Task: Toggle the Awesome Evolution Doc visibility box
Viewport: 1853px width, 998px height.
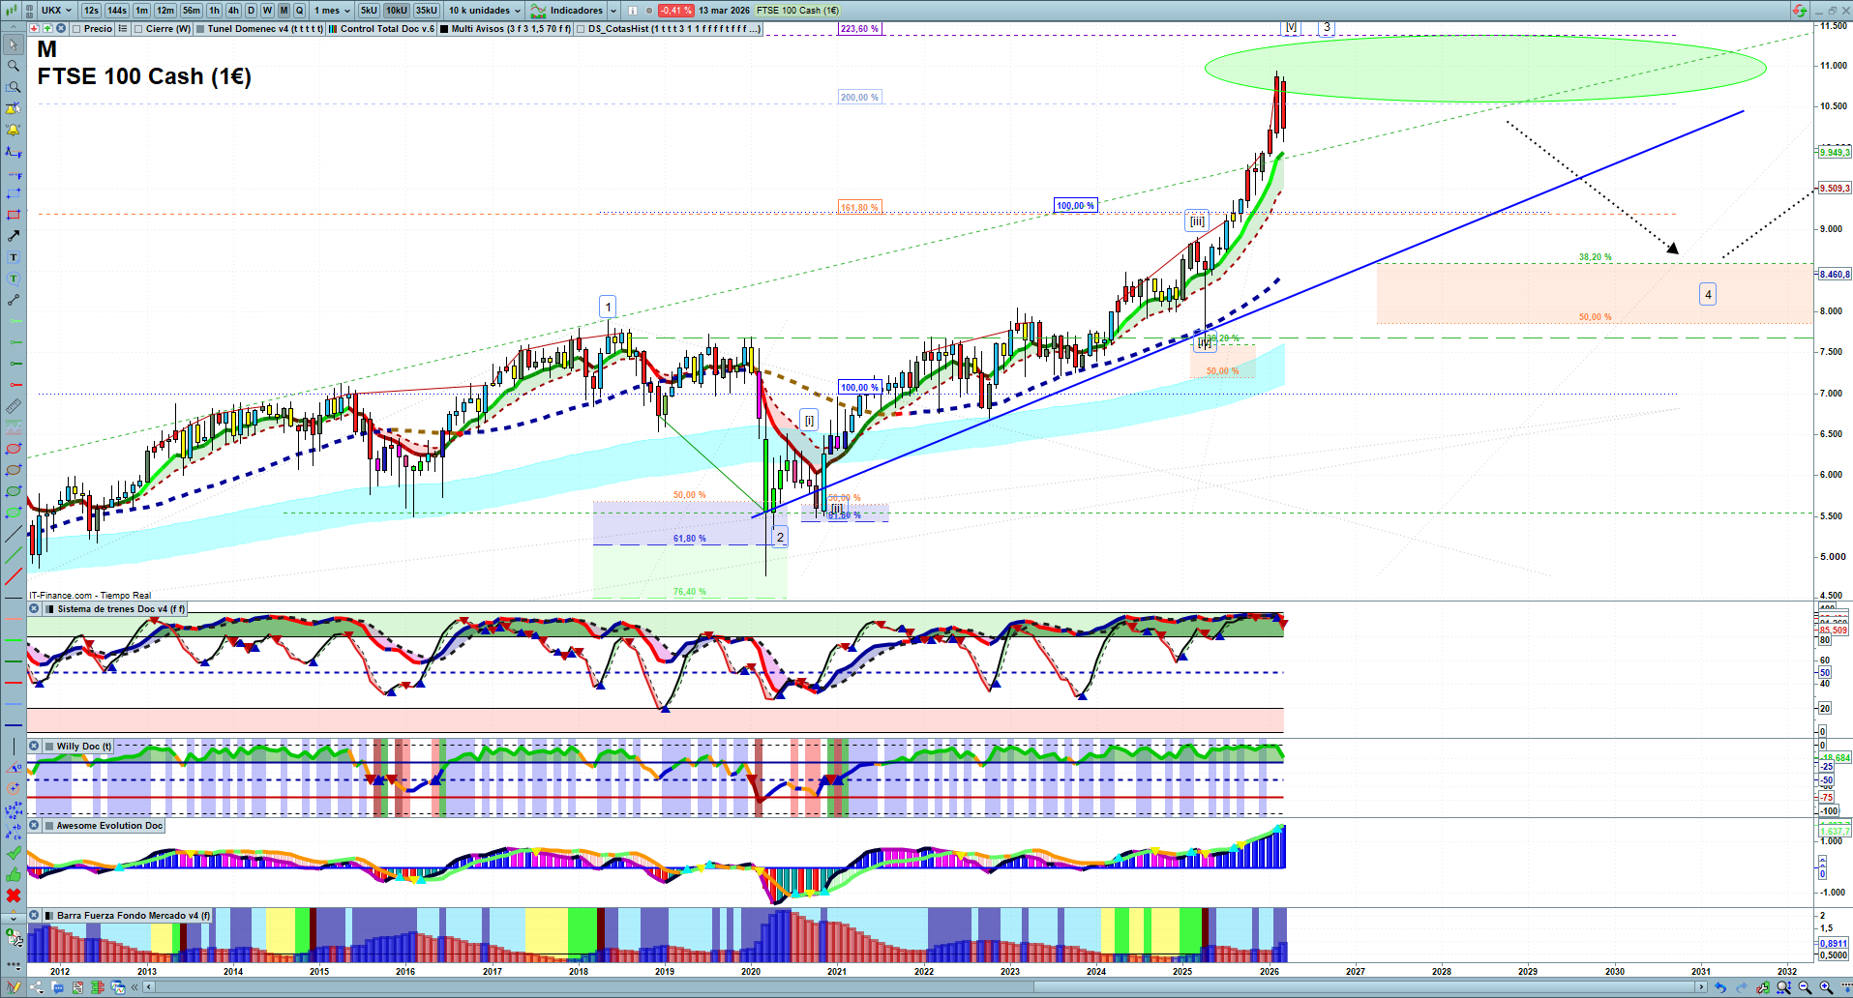Action: pos(49,826)
